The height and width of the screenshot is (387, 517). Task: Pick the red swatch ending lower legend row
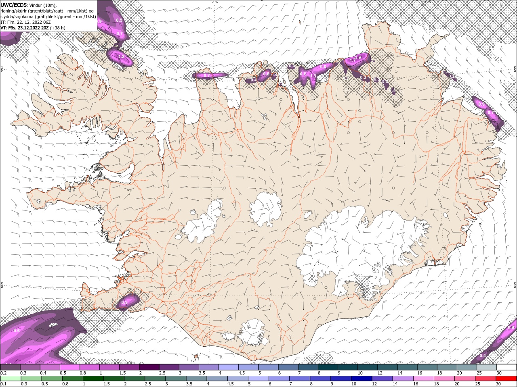(x=506, y=378)
